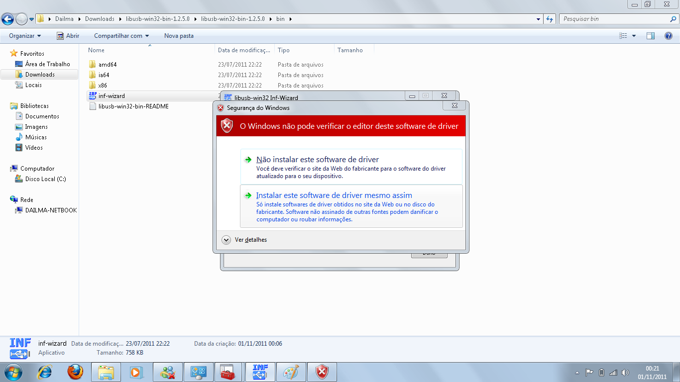Open Downloads in the navigation pane
The width and height of the screenshot is (680, 382).
tap(40, 75)
